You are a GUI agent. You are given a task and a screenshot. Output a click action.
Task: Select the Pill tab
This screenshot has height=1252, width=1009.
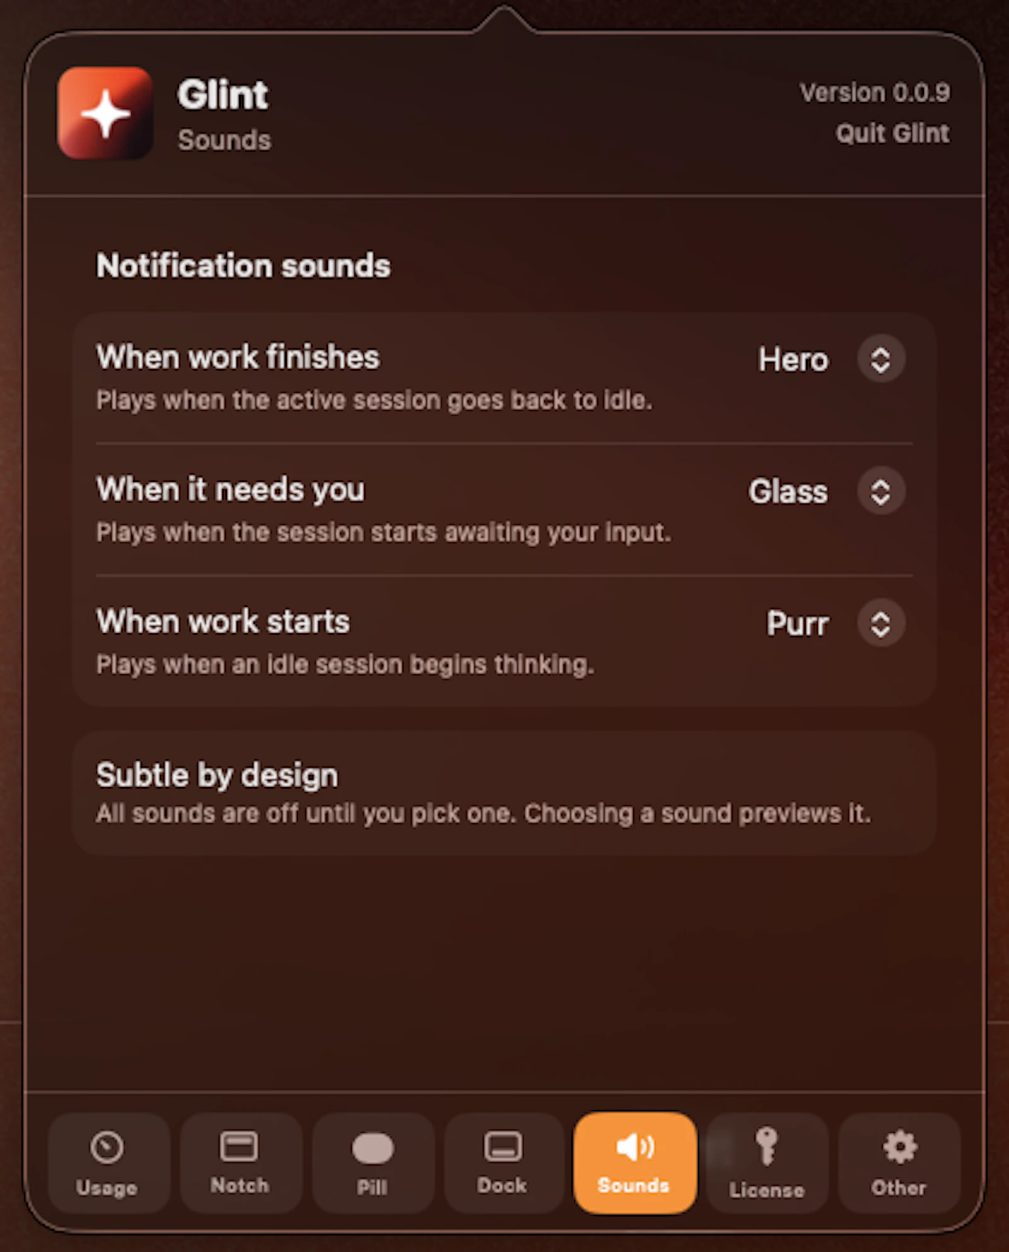[373, 1162]
